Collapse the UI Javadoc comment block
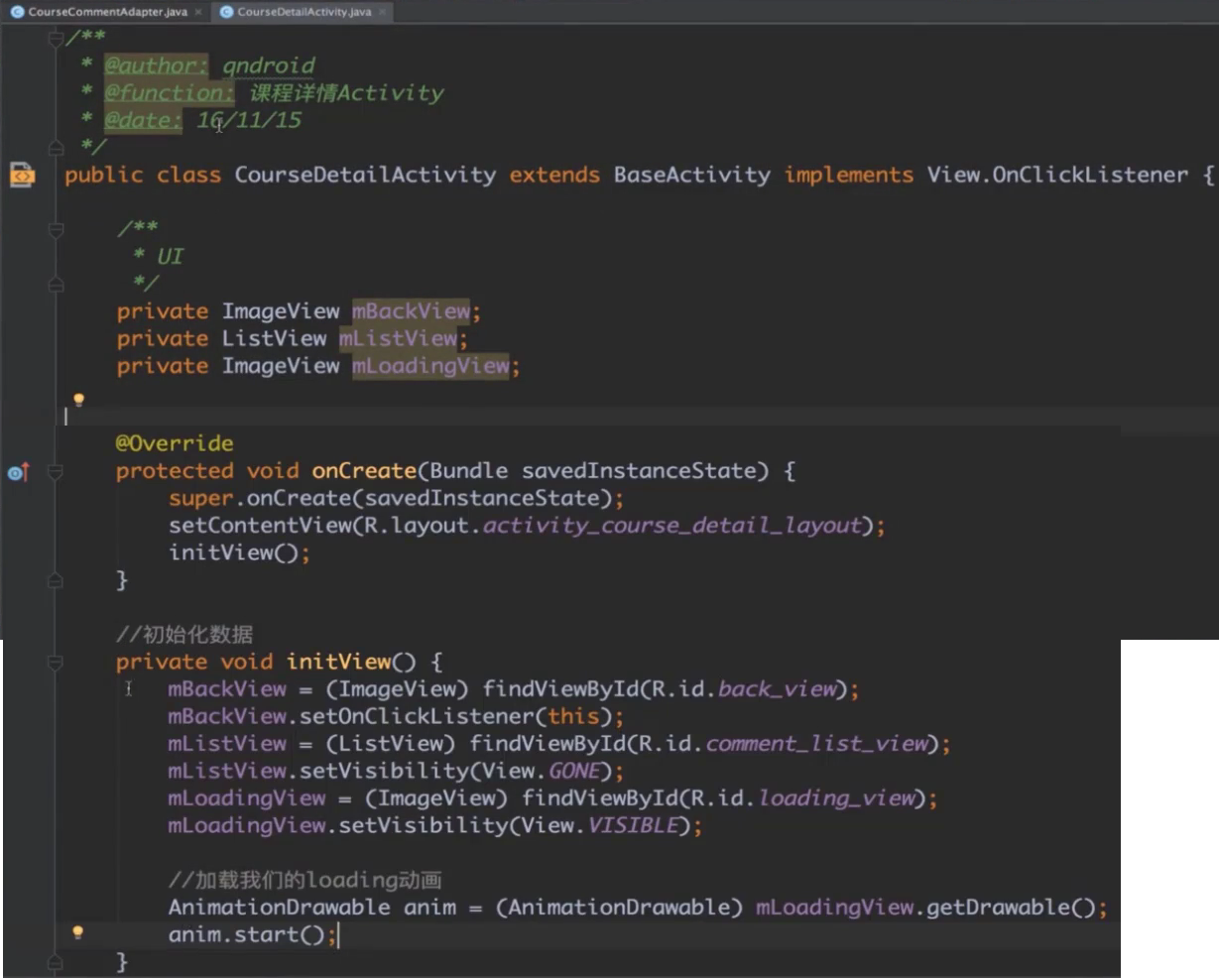 click(x=56, y=229)
